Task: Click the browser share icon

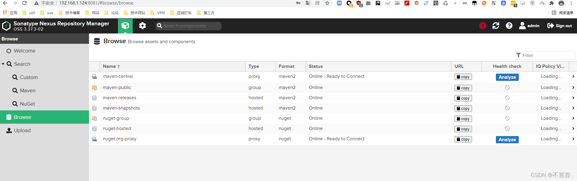Action: coord(318,3)
